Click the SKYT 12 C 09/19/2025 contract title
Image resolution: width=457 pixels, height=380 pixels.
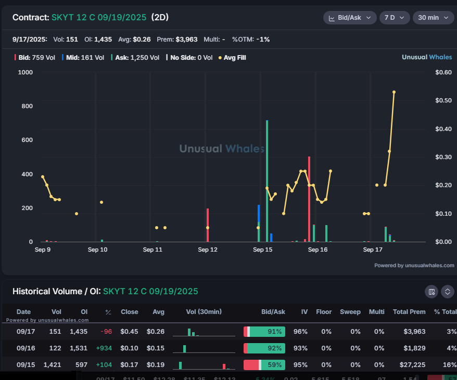click(99, 18)
